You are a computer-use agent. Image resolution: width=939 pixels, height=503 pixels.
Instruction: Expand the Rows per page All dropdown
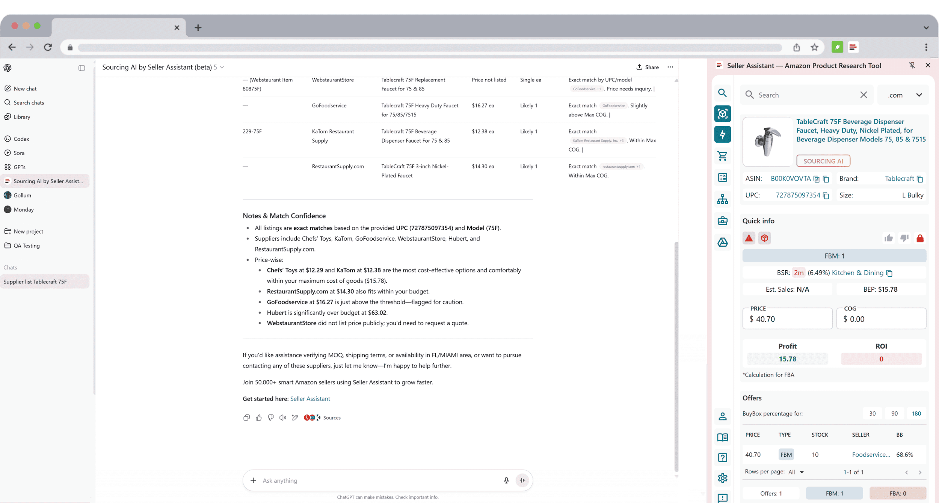[796, 472]
